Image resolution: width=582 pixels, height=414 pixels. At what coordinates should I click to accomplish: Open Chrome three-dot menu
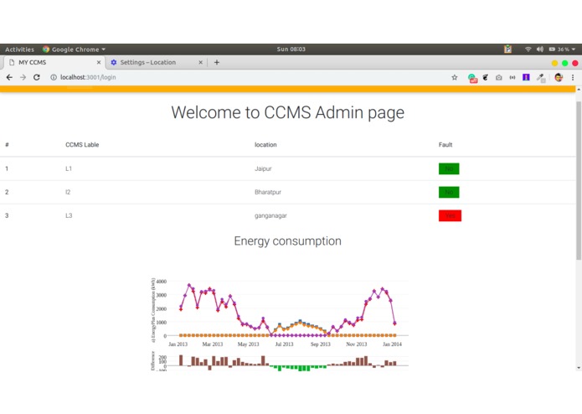coord(573,77)
